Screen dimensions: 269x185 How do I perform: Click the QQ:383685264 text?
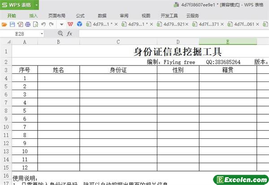pyautogui.click(x=223, y=62)
